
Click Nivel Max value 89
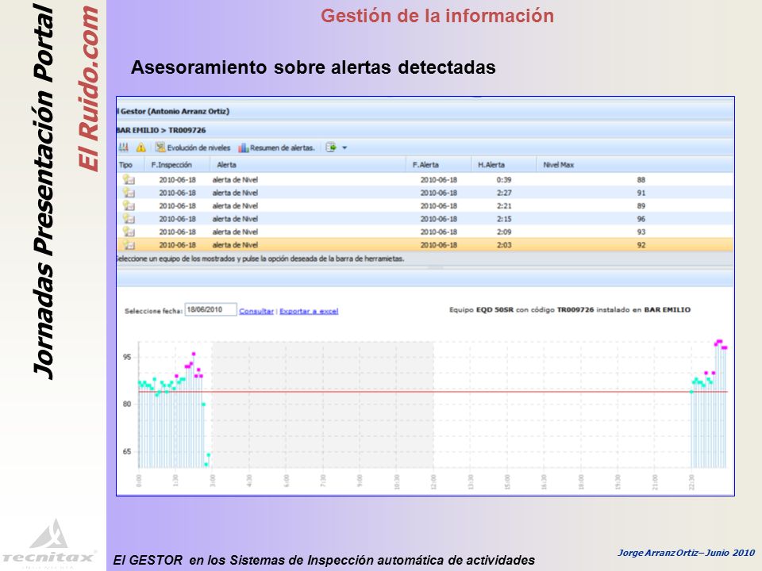[x=641, y=206]
